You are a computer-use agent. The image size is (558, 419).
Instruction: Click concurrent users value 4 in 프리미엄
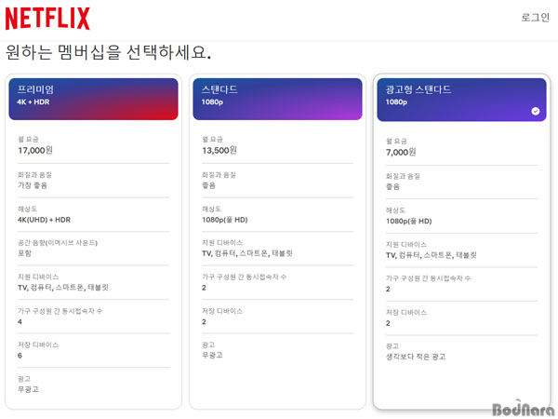tap(20, 322)
